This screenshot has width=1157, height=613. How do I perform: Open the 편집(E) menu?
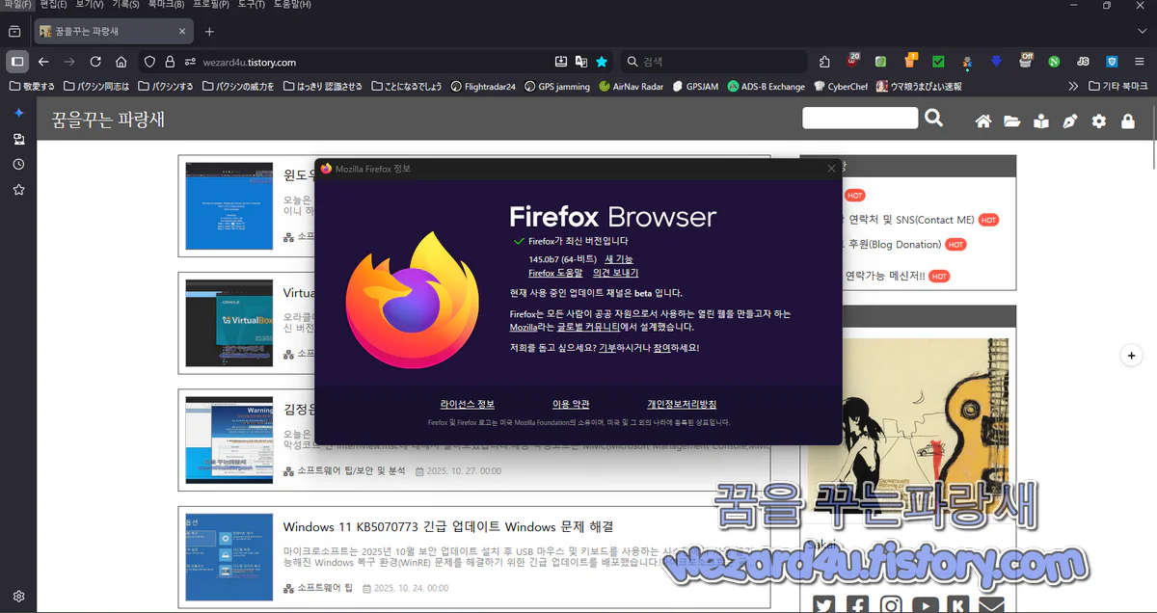[53, 5]
